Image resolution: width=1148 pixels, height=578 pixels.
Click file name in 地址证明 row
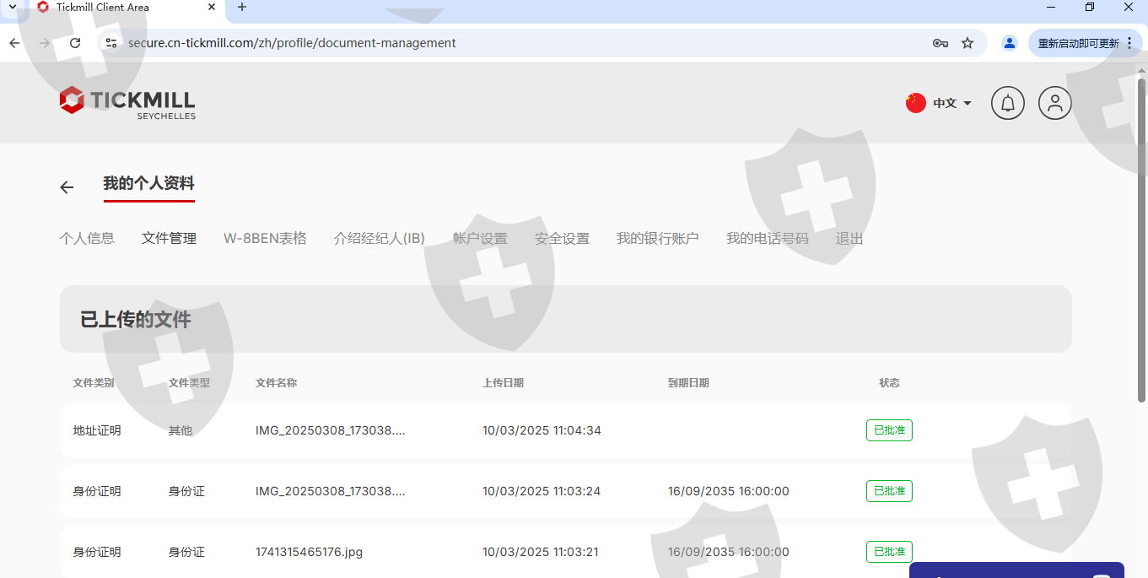pos(331,430)
